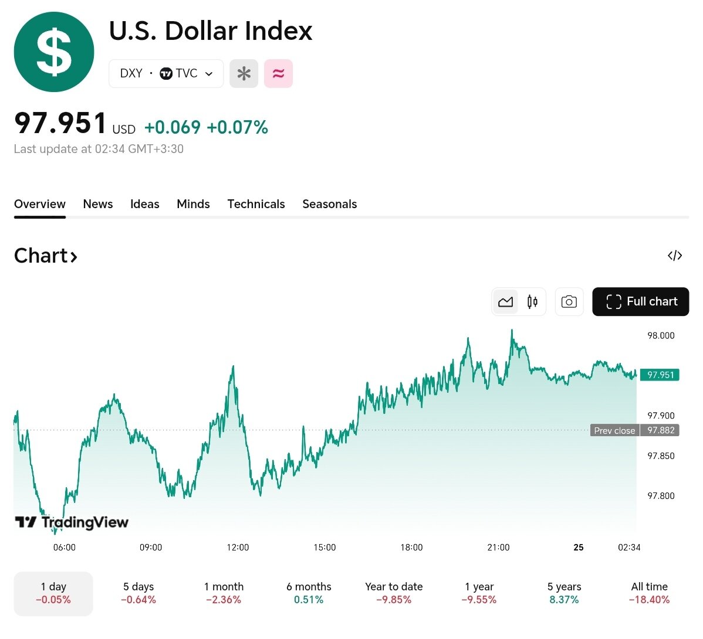
Task: Select the All time range
Action: point(649,593)
